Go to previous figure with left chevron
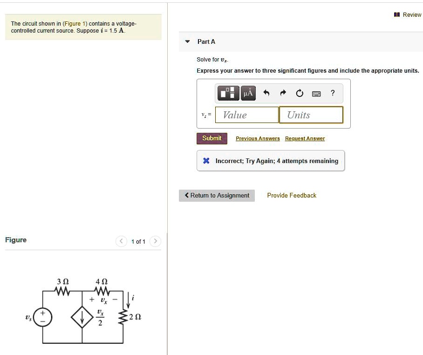Image resolution: width=423 pixels, height=355 pixels. [x=121, y=241]
